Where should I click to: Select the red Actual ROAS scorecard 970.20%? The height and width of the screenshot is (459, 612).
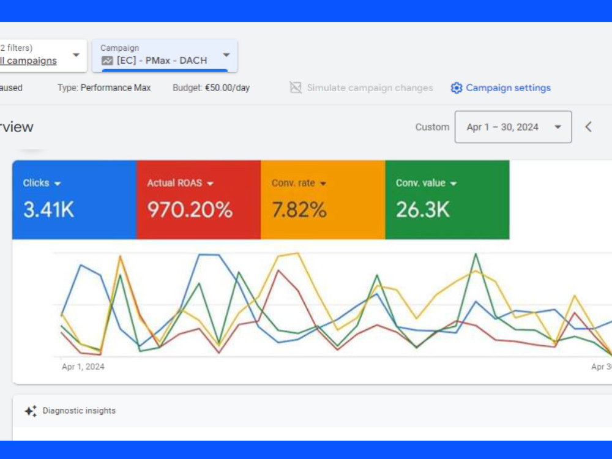click(199, 200)
